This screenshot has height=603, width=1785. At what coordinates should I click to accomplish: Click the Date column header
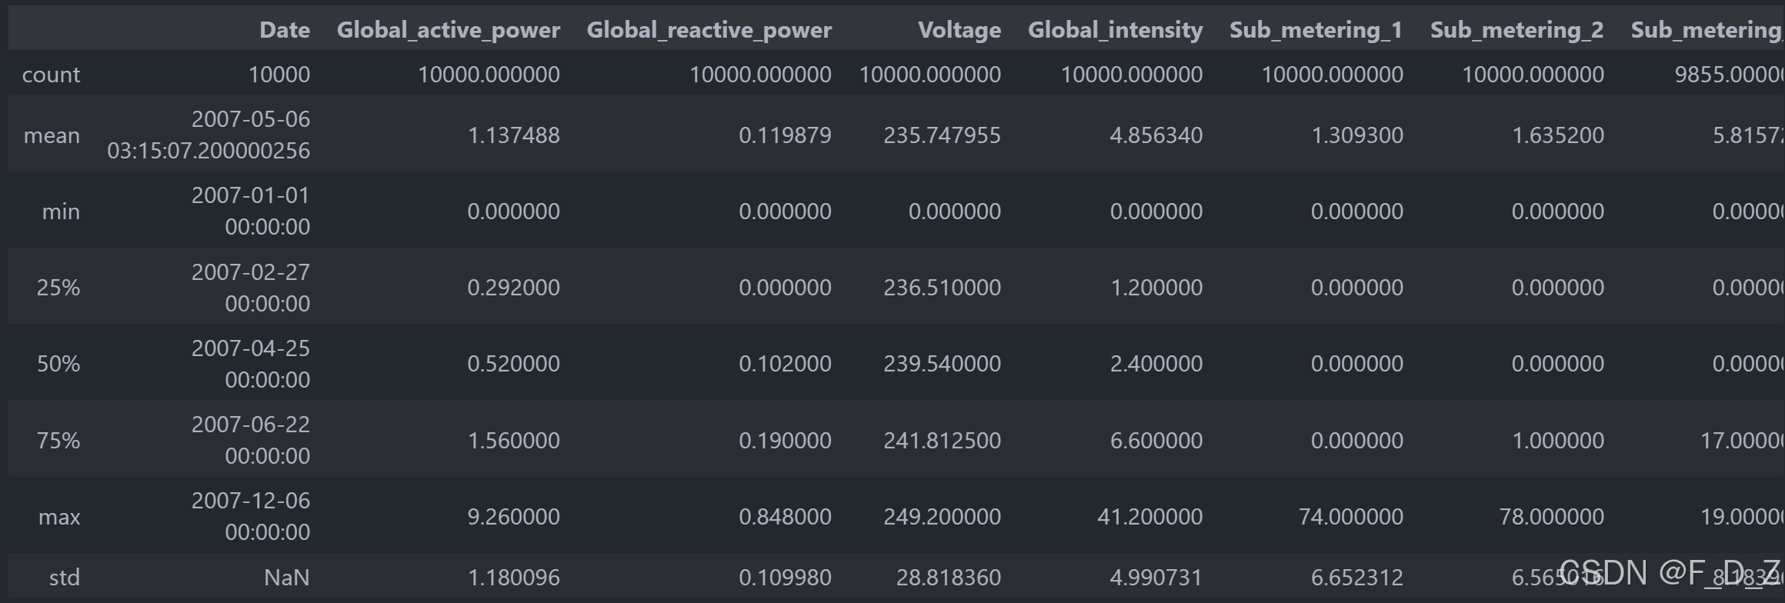285,29
